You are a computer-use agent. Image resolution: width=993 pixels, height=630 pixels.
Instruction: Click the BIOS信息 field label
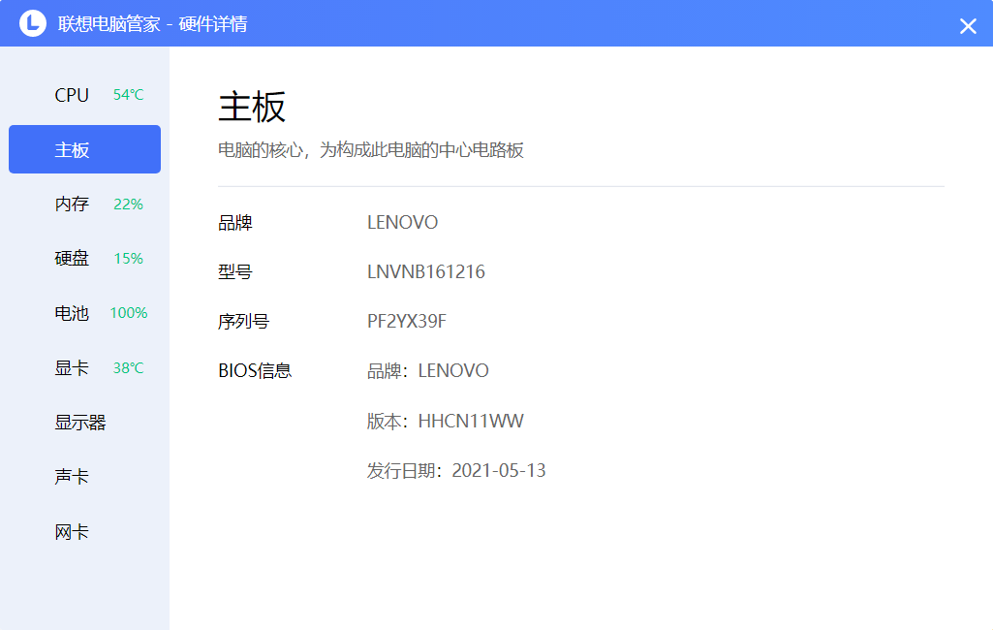coord(255,371)
